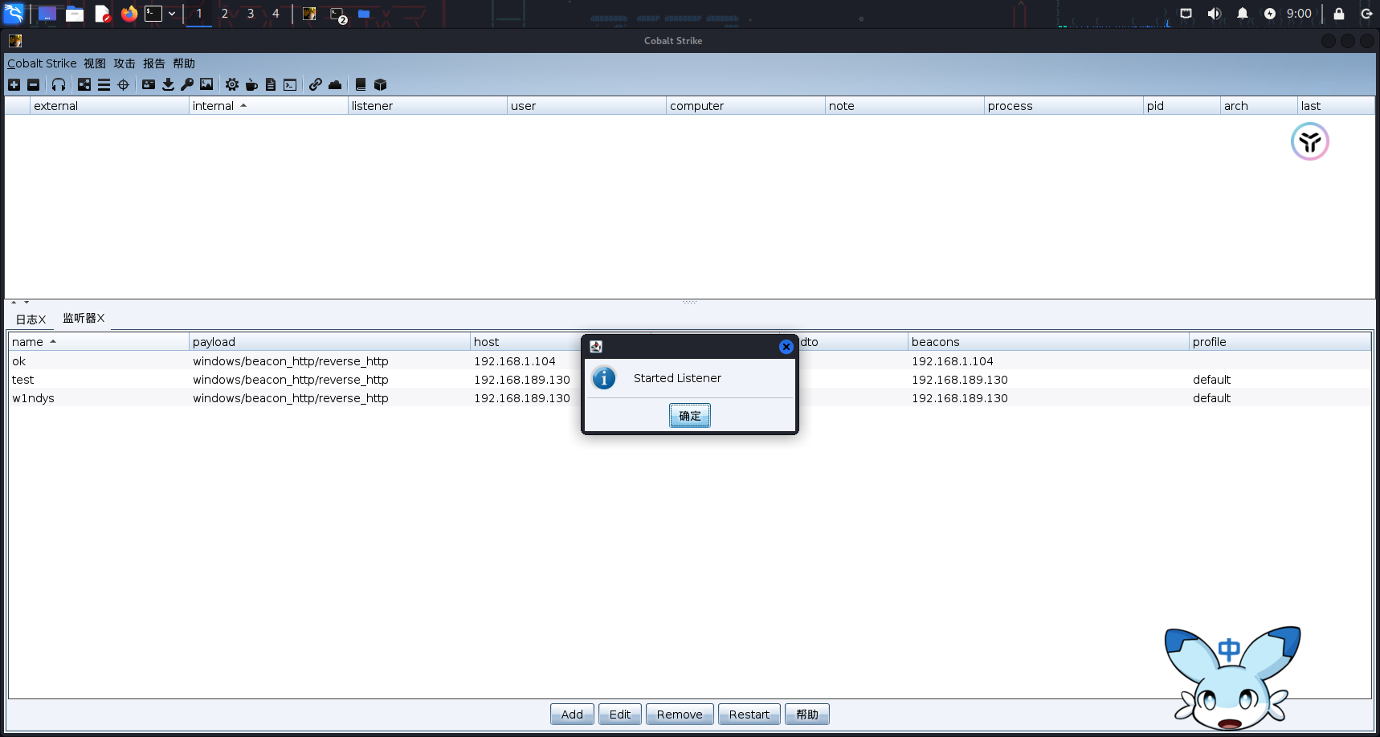Click the chain link host file icon

316,84
